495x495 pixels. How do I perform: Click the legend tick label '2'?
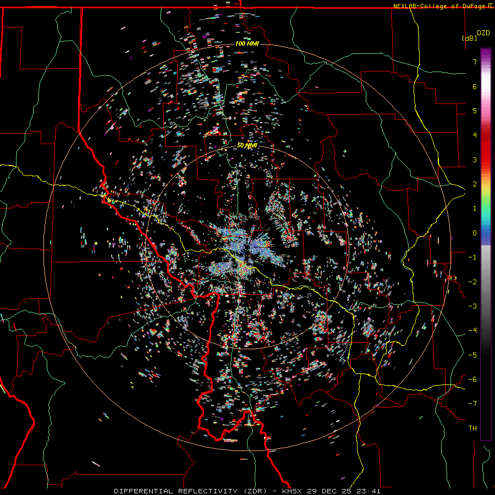click(475, 184)
